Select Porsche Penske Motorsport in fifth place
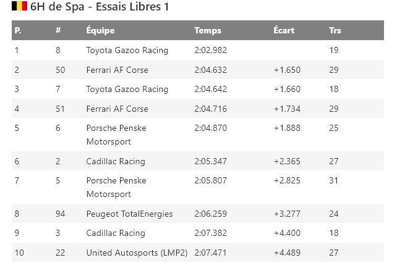Image resolution: width=397 pixels, height=268 pixels. pos(116,135)
